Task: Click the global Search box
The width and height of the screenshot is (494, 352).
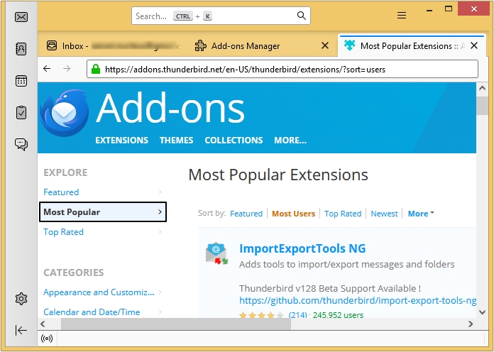Action: click(x=221, y=16)
